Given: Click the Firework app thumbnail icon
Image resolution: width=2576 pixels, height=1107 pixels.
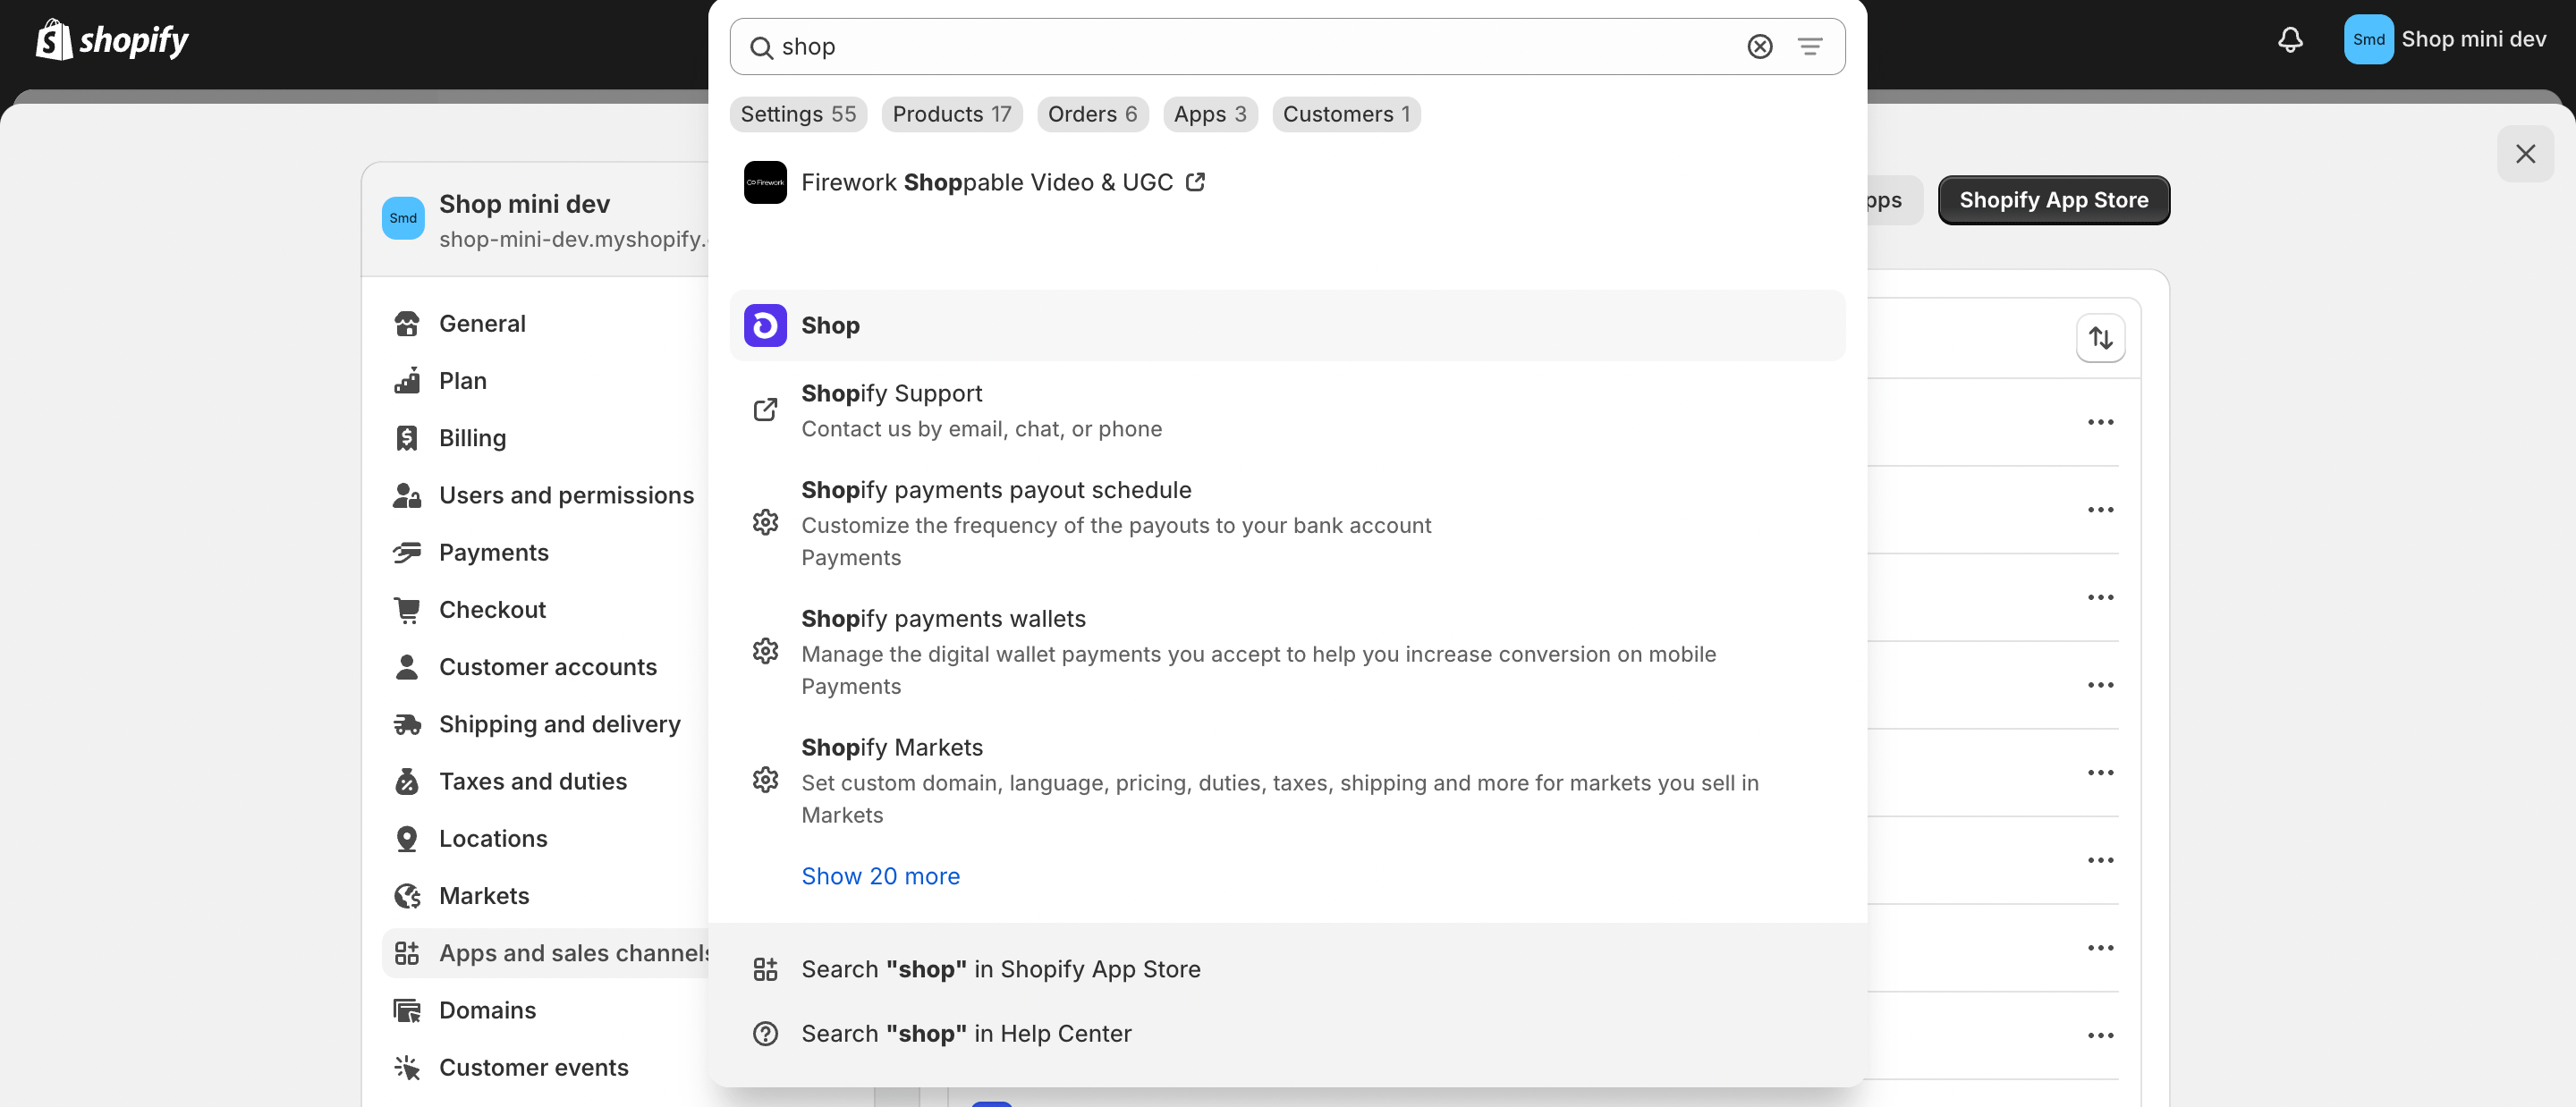Looking at the screenshot, I should tap(765, 183).
